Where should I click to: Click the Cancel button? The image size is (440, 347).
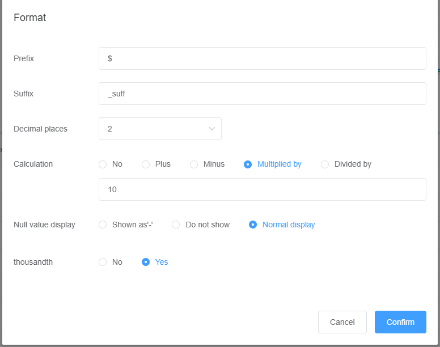(x=342, y=322)
